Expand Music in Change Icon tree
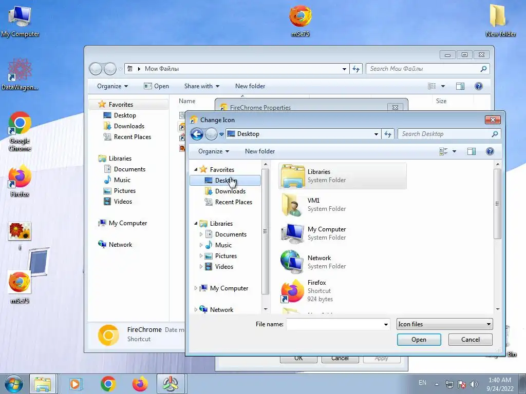 click(201, 245)
